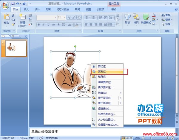Decrease font size with the small A
This screenshot has width=179, height=140.
[73, 18]
